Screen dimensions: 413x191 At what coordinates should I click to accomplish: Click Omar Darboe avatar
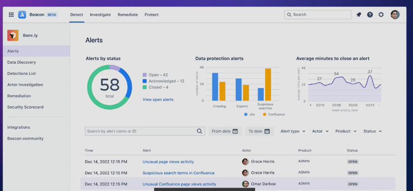coord(245,184)
